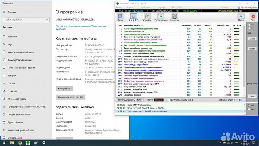Click the Найти параметр search field

[x=26, y=19]
